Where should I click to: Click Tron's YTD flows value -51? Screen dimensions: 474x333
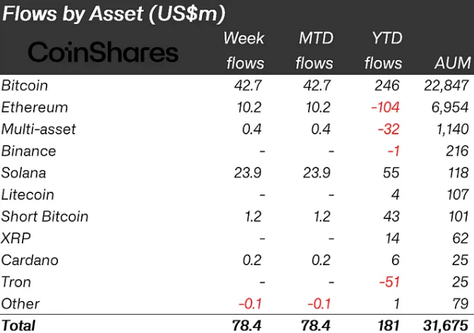point(390,282)
